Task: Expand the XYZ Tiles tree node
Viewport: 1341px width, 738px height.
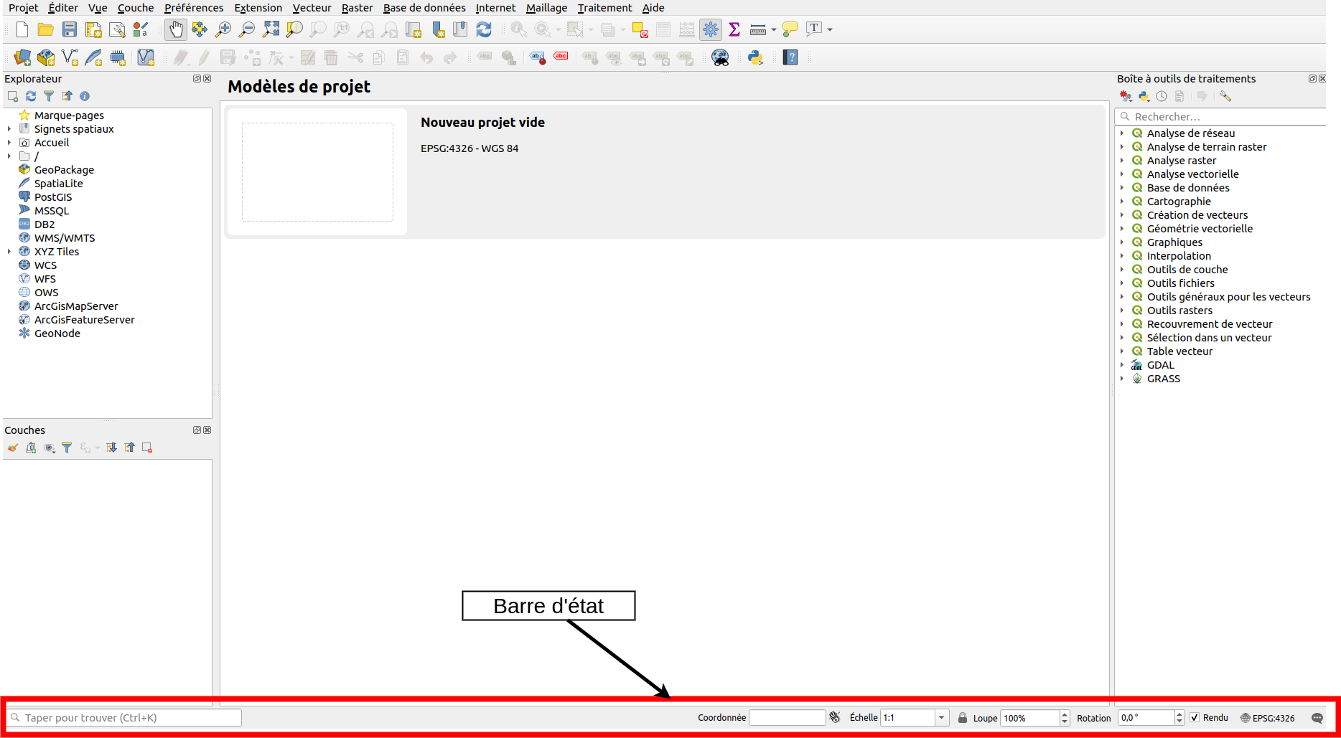Action: (x=9, y=252)
